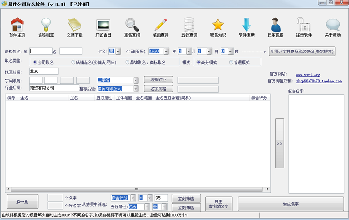The height and width of the screenshot is (220, 349).
Task: Click the score value field 95
Action: [x=161, y=198]
